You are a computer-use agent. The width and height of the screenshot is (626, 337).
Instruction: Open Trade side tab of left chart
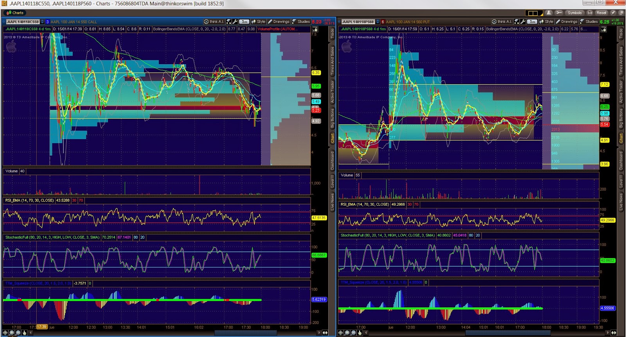[332, 34]
